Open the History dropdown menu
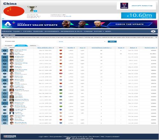 99,31
